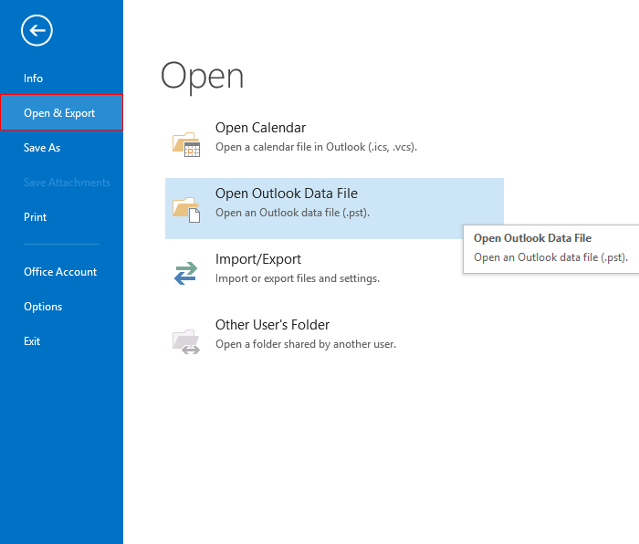
Task: Go to Office Account
Action: coord(61,272)
